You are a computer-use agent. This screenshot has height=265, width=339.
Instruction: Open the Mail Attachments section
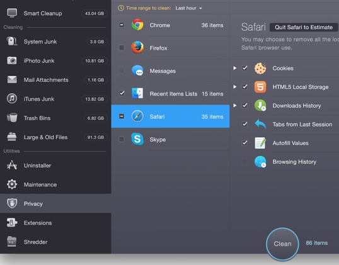[x=55, y=80]
